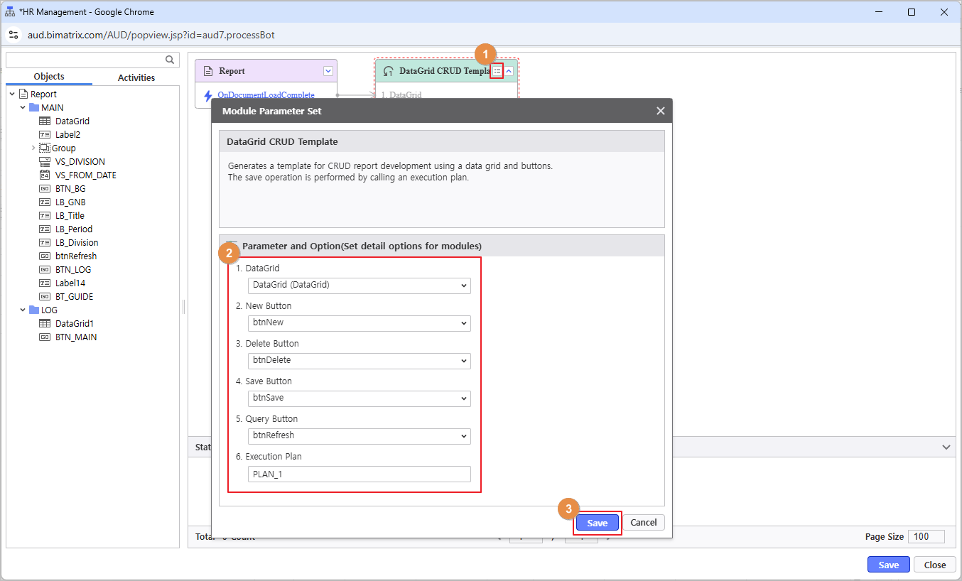This screenshot has height=581, width=962.
Task: Collapse the DataGrid CRUD Template node
Action: [x=509, y=71]
